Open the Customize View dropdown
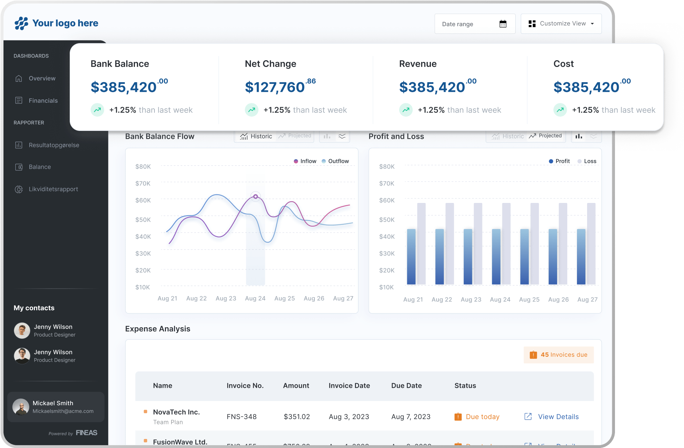 click(561, 24)
